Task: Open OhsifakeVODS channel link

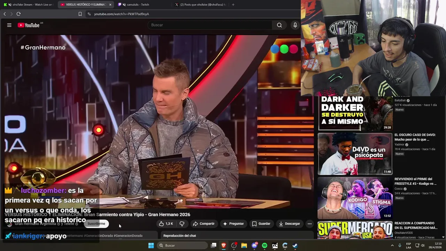Action: point(403,233)
